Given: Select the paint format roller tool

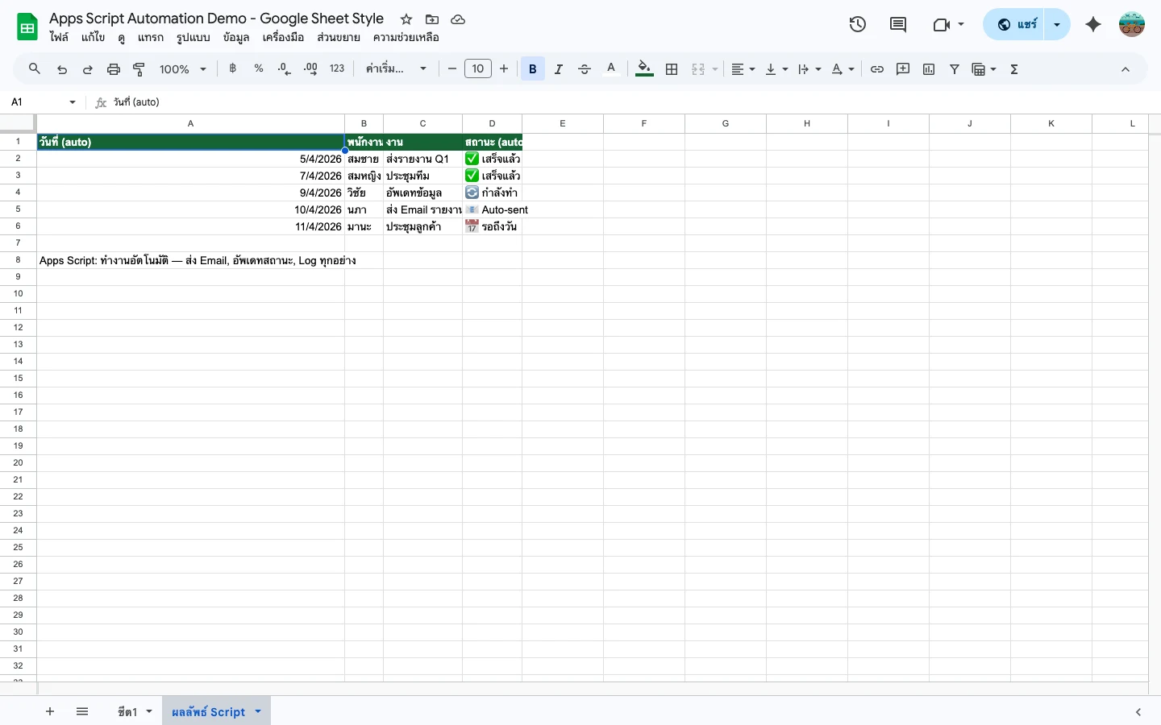Looking at the screenshot, I should pyautogui.click(x=139, y=69).
